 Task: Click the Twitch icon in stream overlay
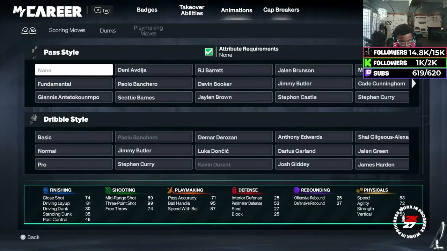[368, 73]
